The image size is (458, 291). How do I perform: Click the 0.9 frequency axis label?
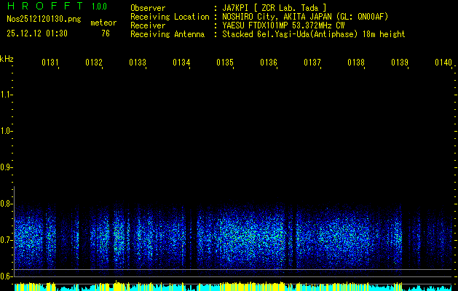(7, 167)
